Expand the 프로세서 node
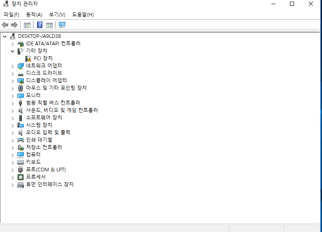This screenshot has width=322, height=232. point(12,177)
